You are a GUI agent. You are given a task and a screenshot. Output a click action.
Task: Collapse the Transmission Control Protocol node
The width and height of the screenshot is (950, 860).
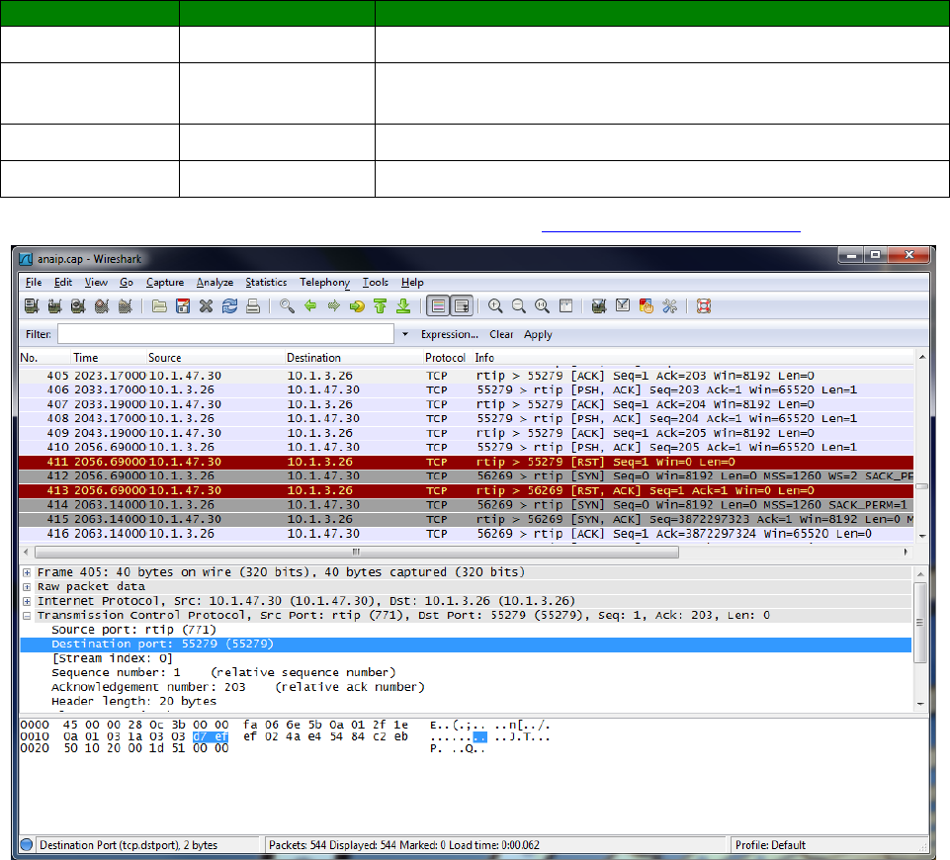pos(27,616)
